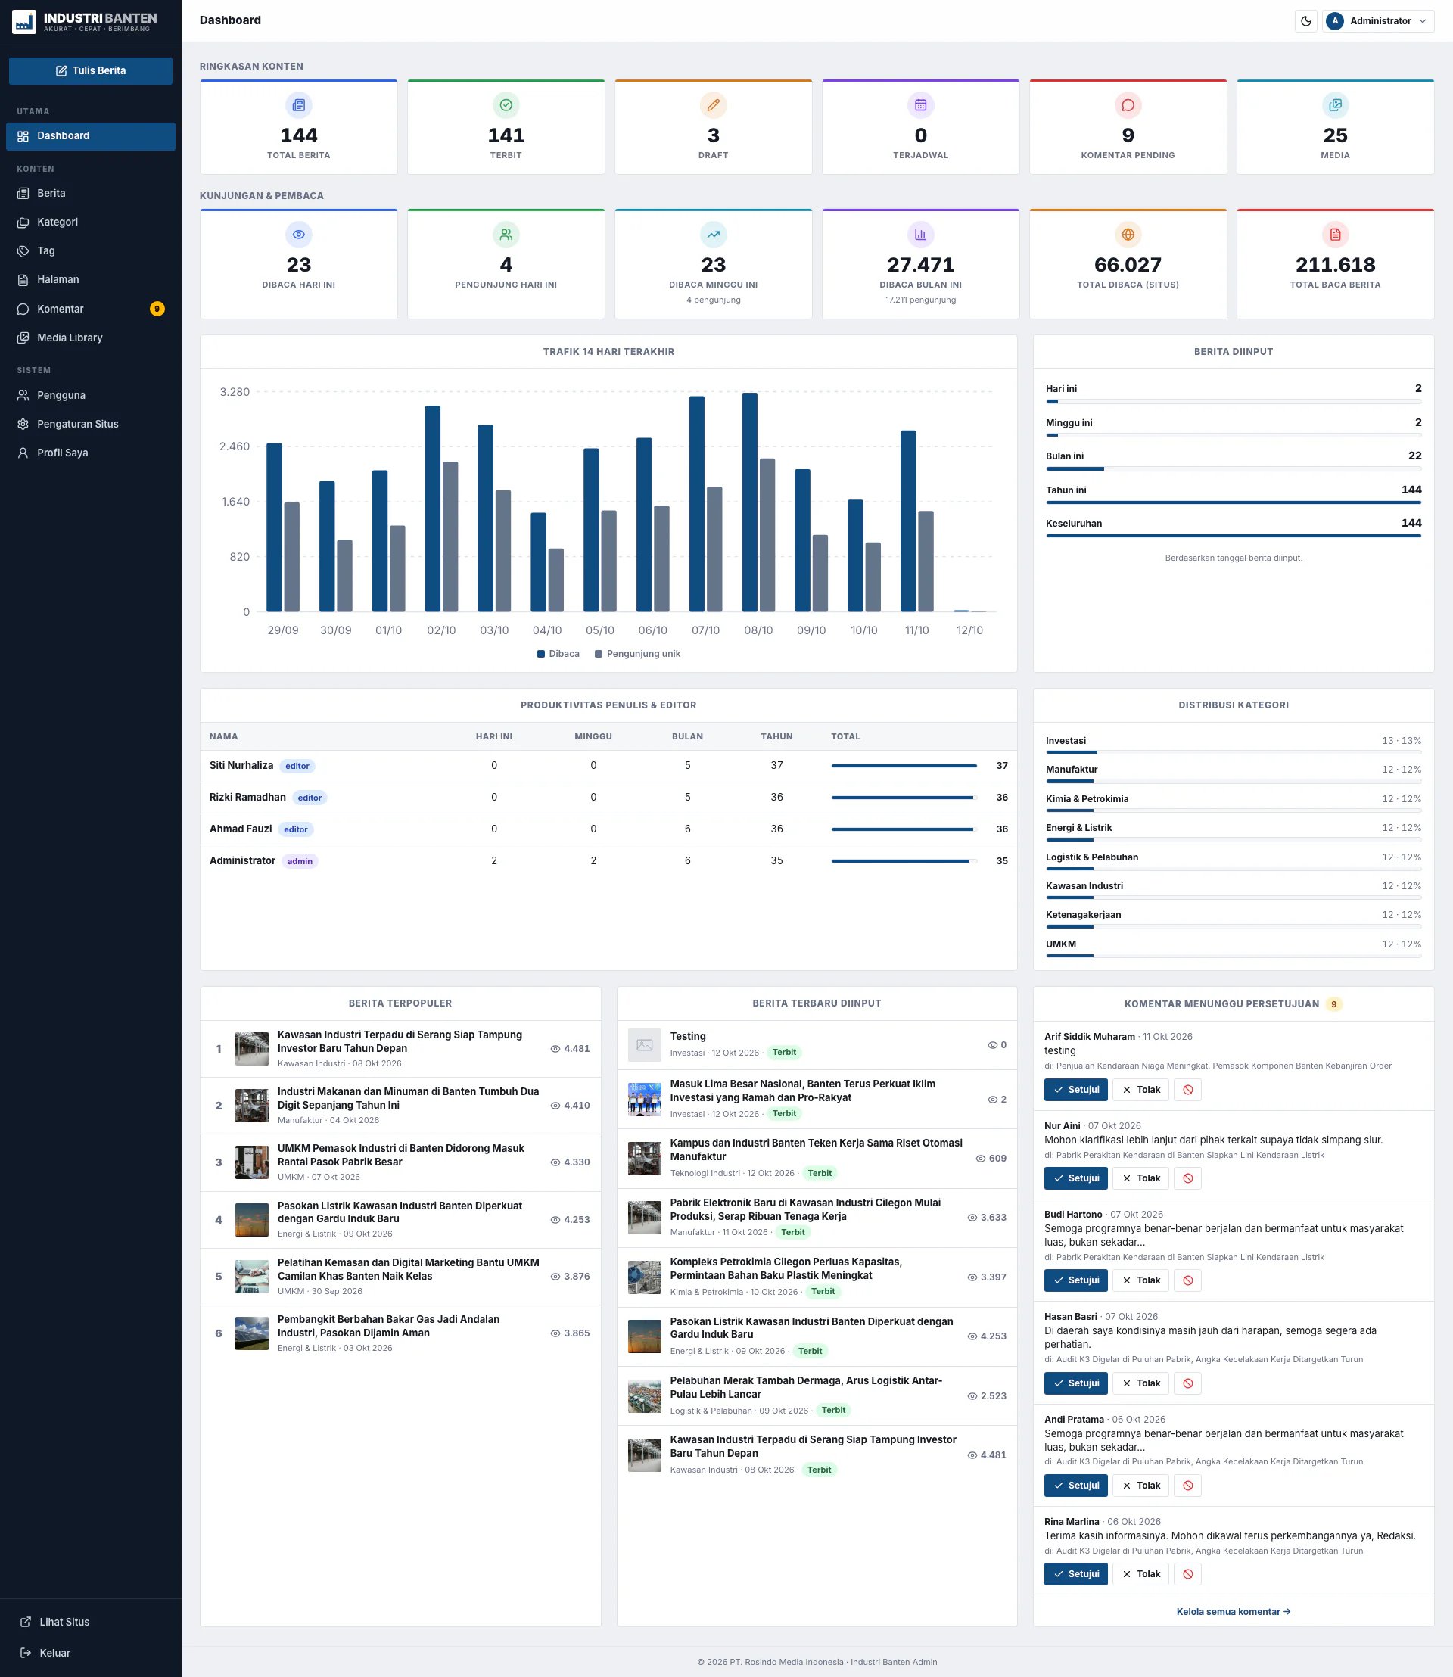The image size is (1453, 1677).
Task: Open Lihat Situs external link icon
Action: [x=26, y=1622]
